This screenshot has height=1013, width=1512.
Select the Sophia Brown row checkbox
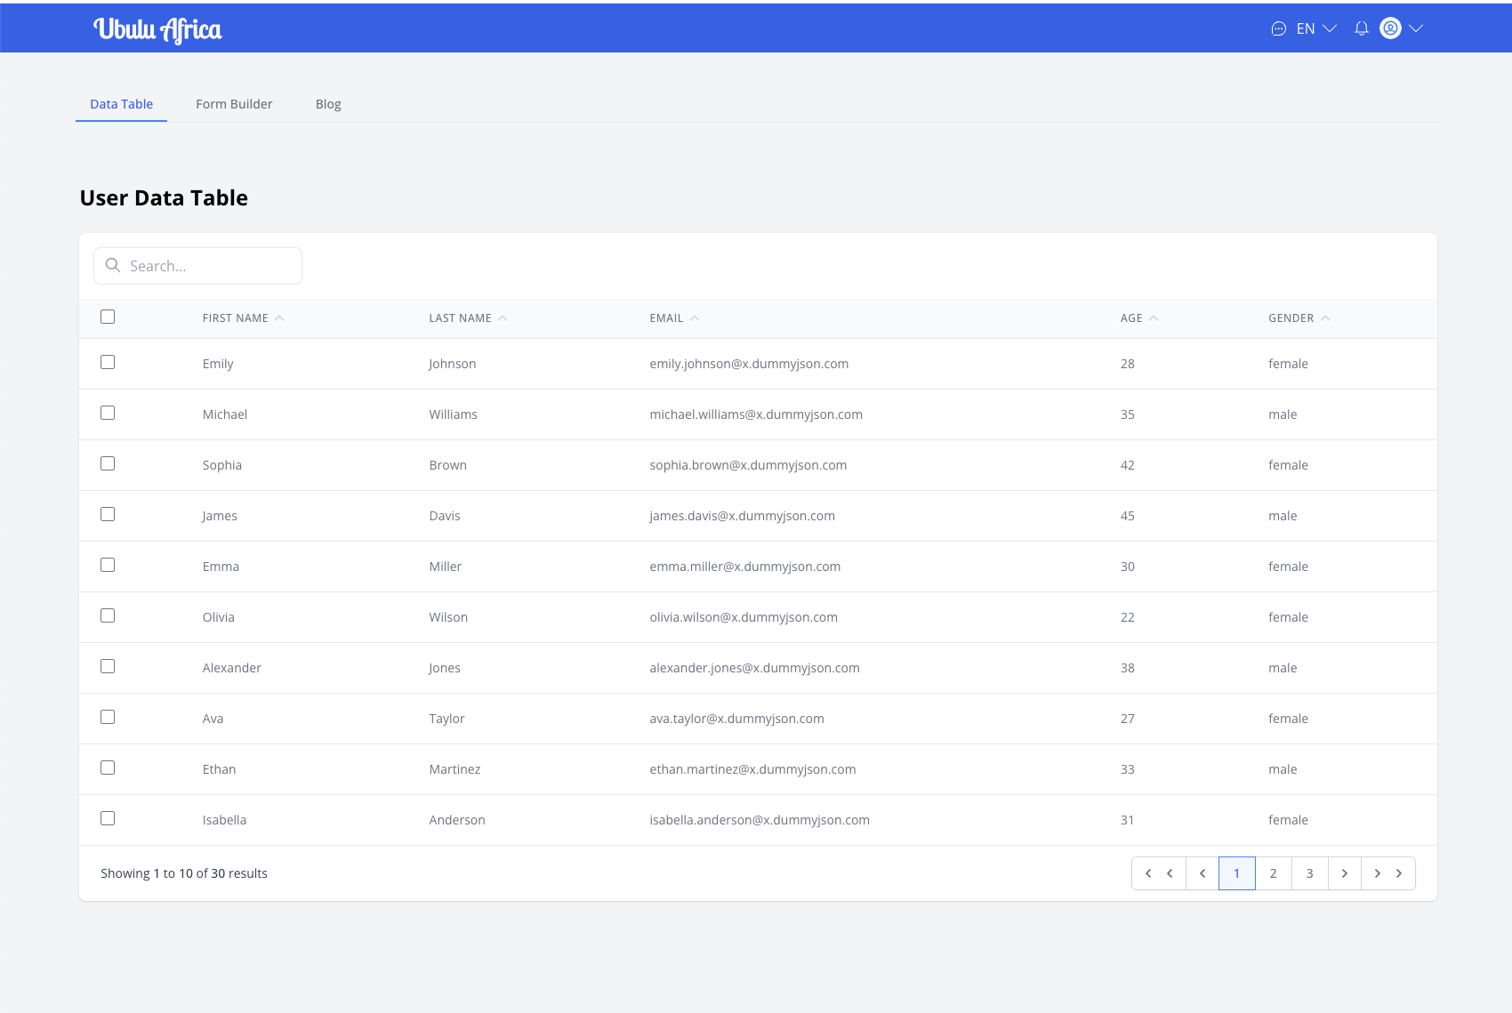[x=108, y=463]
